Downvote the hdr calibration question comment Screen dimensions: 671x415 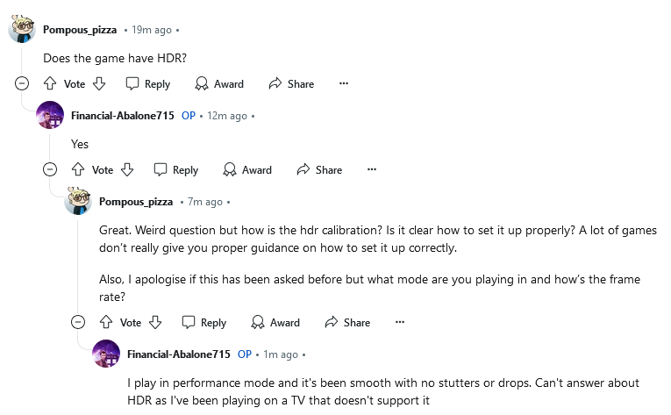coord(155,322)
